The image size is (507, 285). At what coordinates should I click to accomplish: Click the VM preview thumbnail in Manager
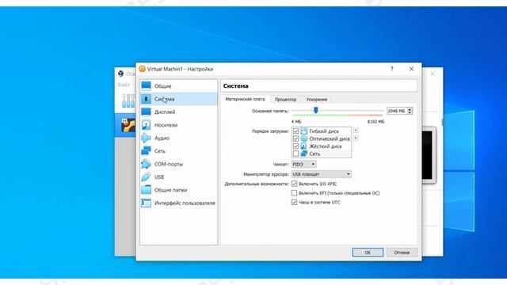[x=428, y=155]
